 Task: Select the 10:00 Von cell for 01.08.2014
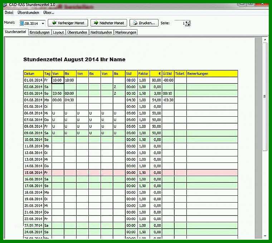point(58,80)
